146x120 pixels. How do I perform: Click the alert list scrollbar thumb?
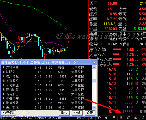[x=94, y=81]
